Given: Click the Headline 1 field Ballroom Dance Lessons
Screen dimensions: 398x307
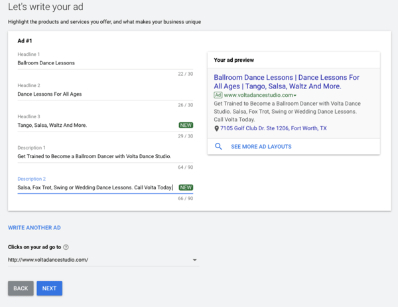Looking at the screenshot, I should pyautogui.click(x=105, y=63).
